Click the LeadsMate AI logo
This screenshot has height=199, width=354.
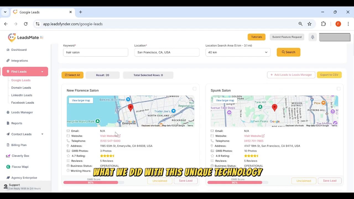click(25, 37)
